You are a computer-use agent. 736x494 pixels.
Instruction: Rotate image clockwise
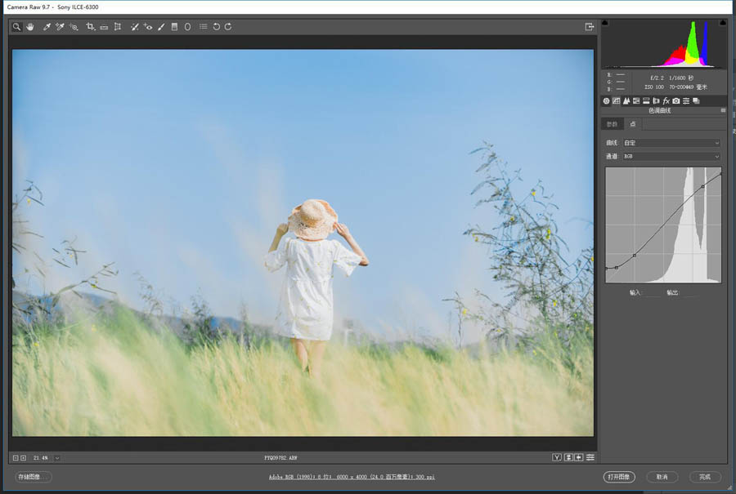(x=228, y=27)
